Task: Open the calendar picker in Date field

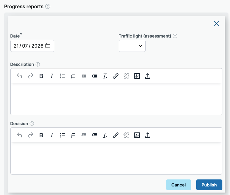Action: coord(48,45)
